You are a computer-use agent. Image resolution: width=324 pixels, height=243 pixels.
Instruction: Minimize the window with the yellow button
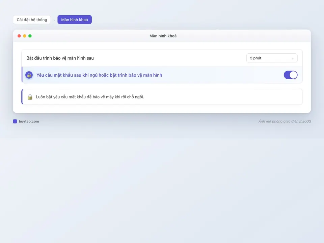click(x=25, y=36)
